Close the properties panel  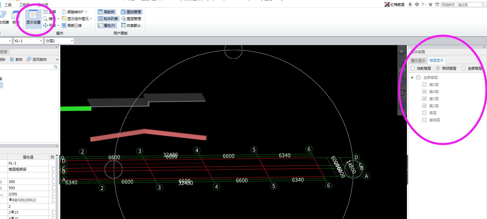pos(56,146)
